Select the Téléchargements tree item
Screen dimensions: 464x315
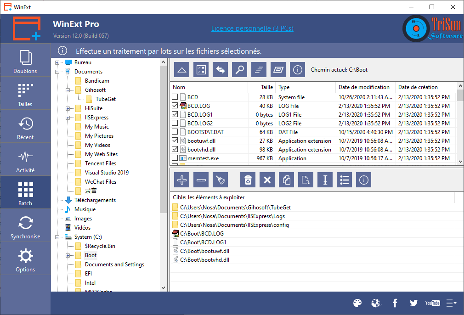(x=95, y=200)
